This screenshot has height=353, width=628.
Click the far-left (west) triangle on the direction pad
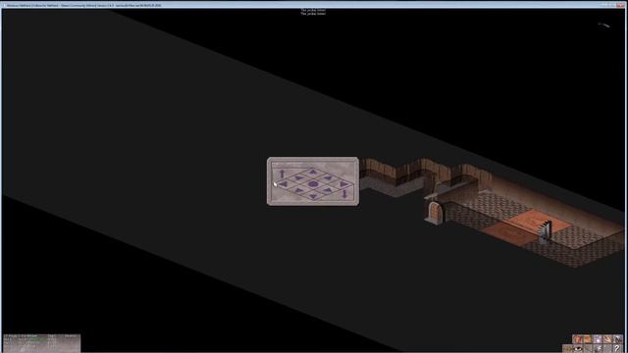coord(284,184)
